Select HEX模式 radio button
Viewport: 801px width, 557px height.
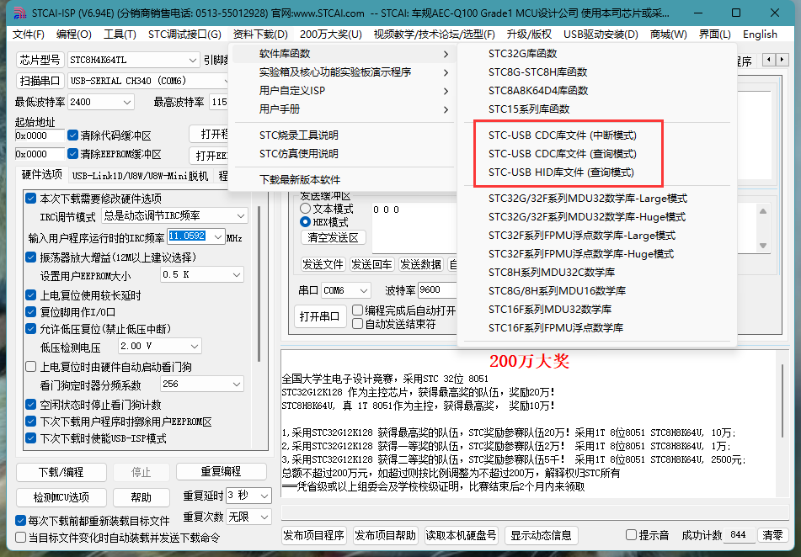(x=305, y=222)
